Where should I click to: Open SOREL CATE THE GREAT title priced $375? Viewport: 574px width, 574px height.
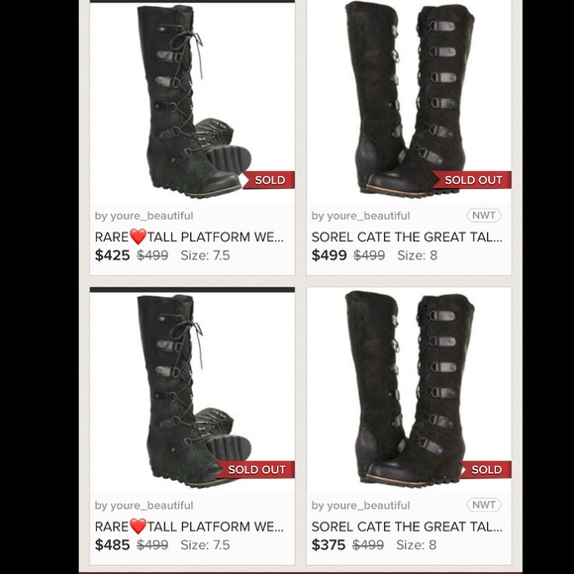coord(407,526)
